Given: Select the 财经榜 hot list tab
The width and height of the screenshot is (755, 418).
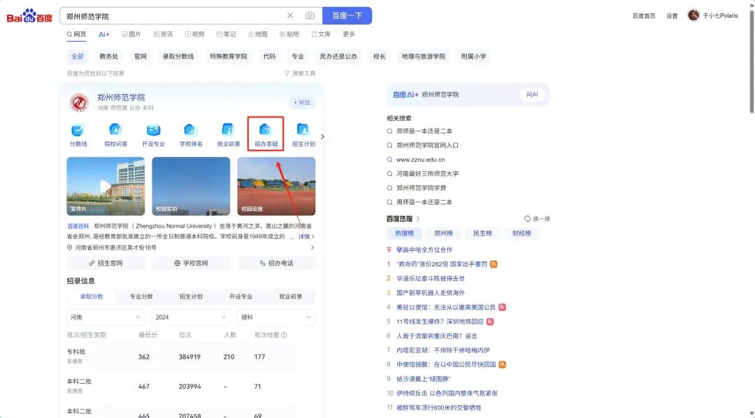Looking at the screenshot, I should click(x=522, y=233).
